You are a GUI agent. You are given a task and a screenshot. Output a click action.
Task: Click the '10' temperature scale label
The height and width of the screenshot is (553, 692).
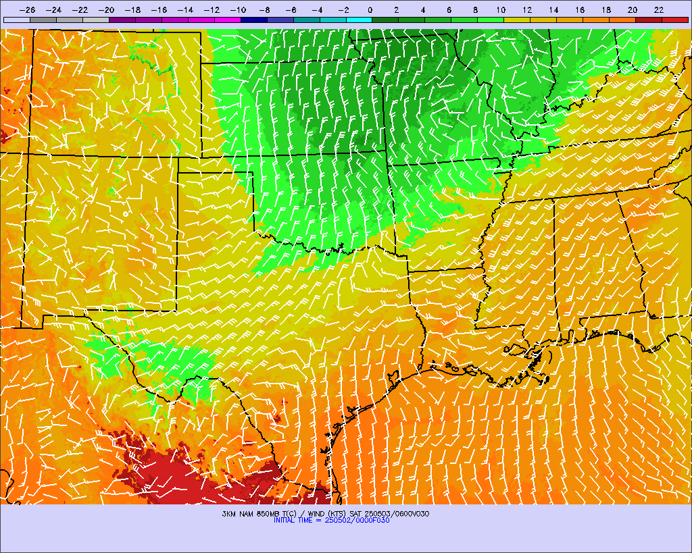(x=501, y=9)
